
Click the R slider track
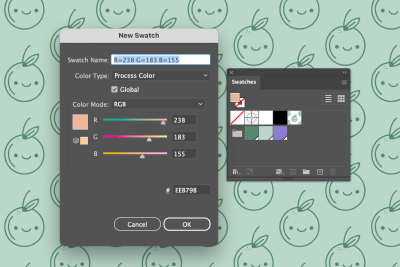pos(135,119)
